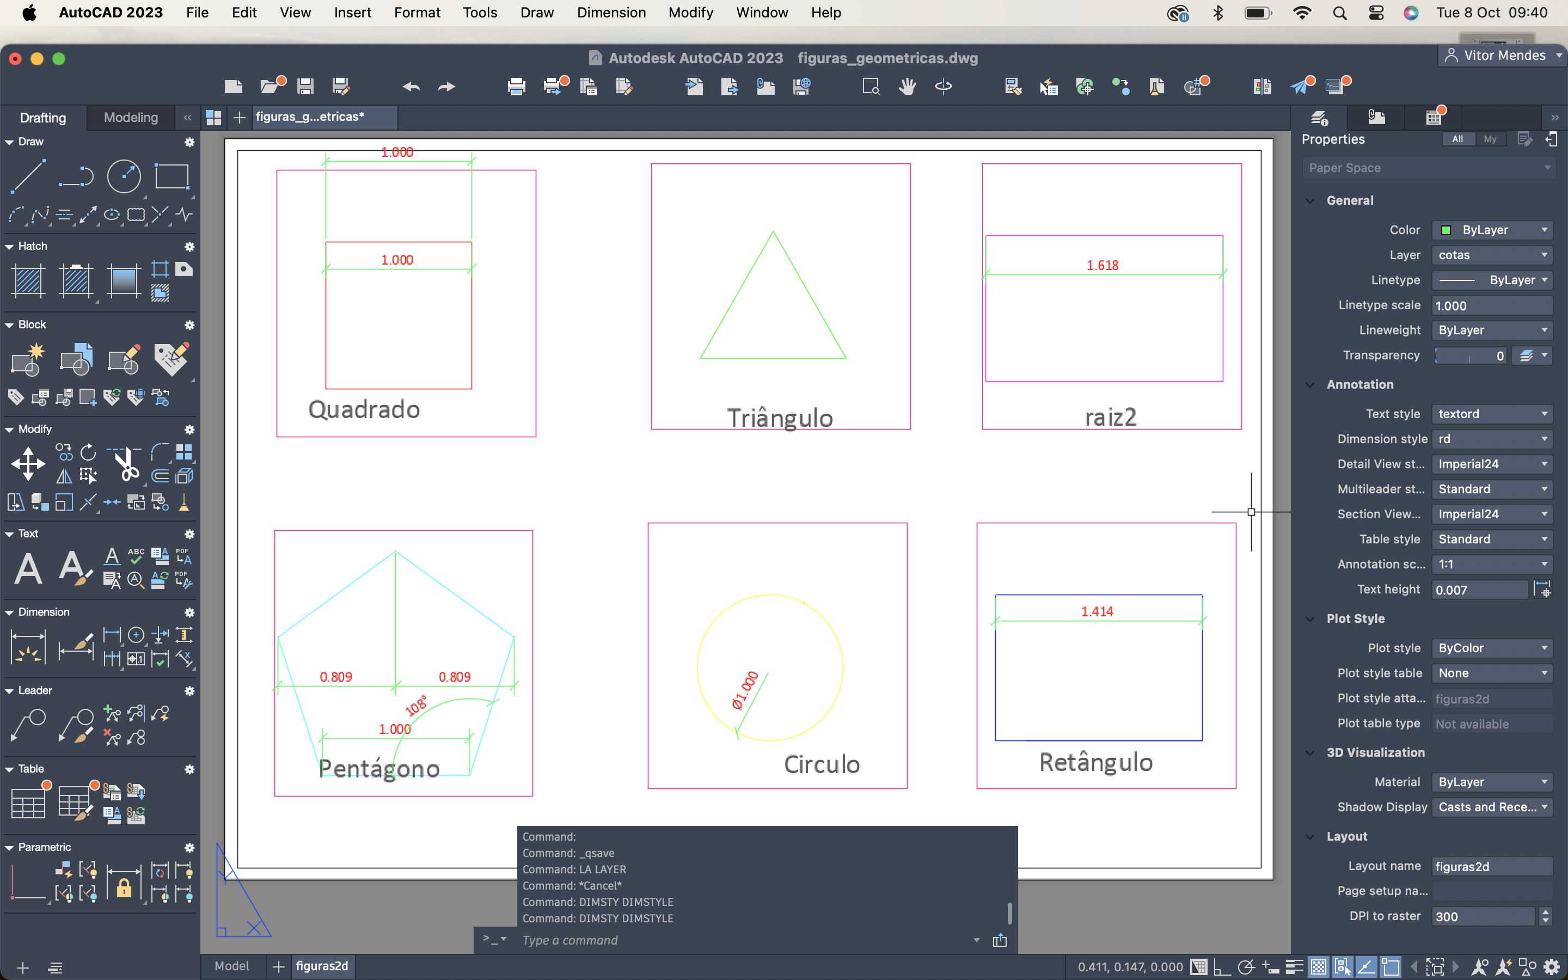Open the Layer cotas dropdown
1568x980 pixels.
coord(1492,255)
